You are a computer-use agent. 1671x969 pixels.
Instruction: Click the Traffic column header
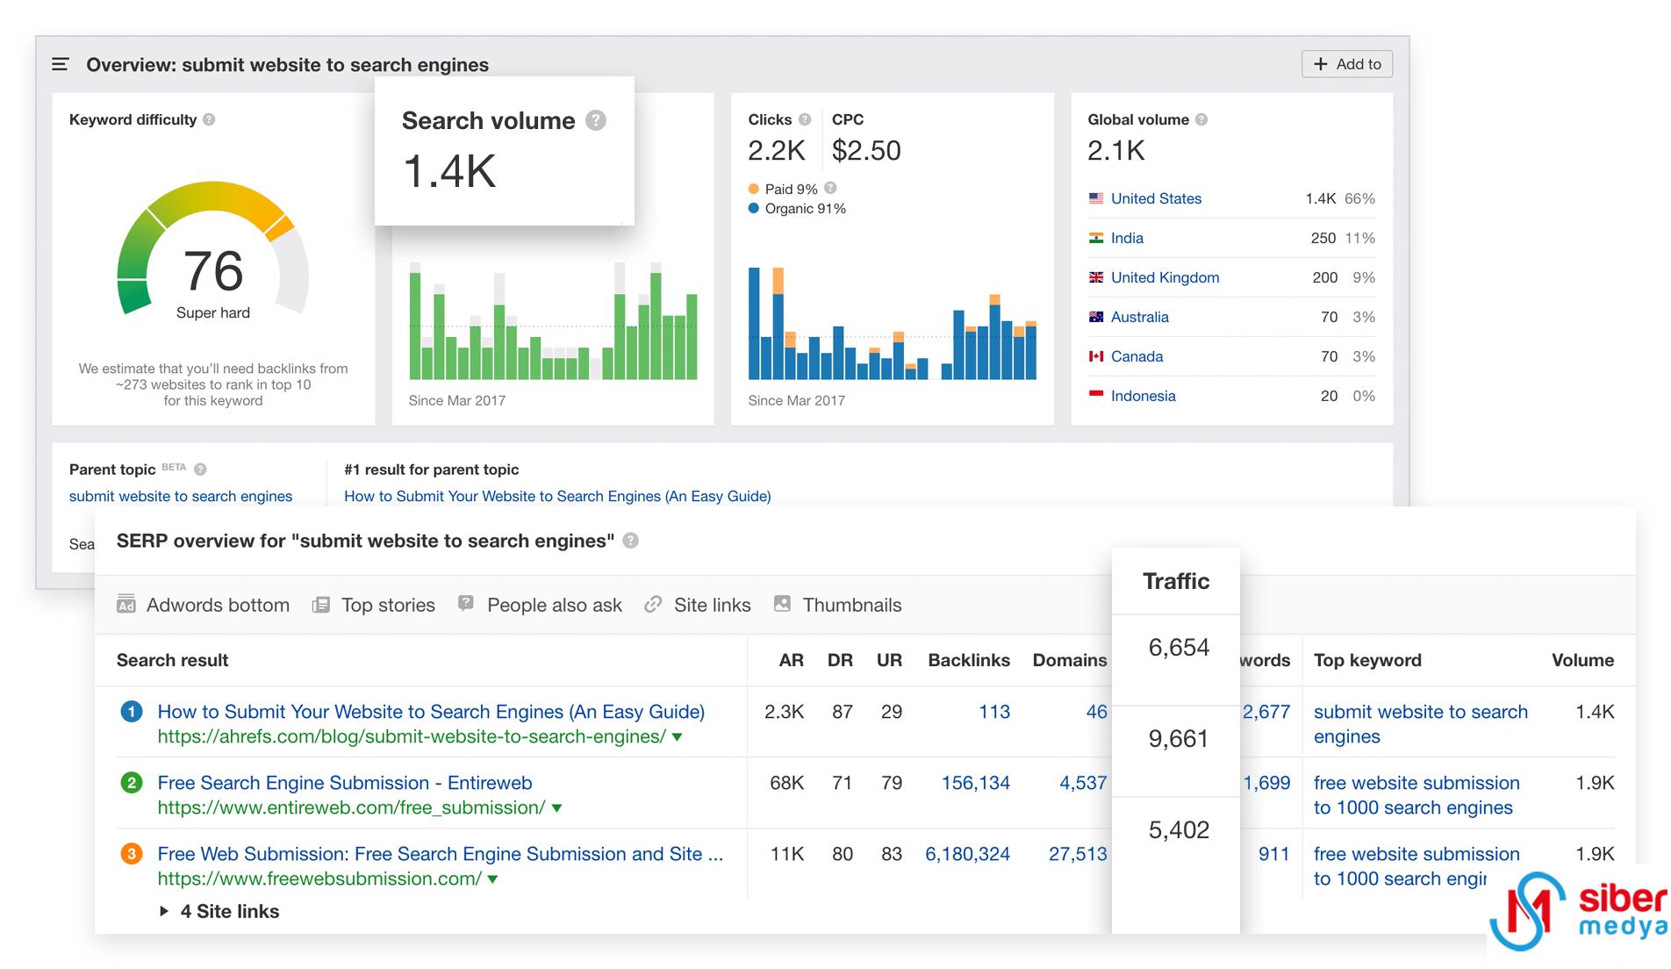click(1176, 581)
